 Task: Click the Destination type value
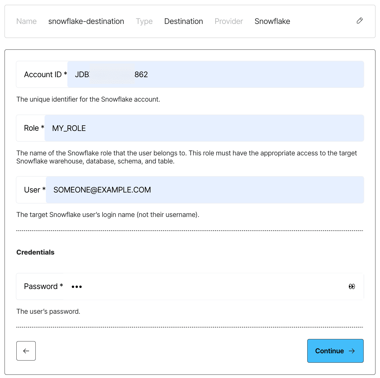[x=184, y=21]
